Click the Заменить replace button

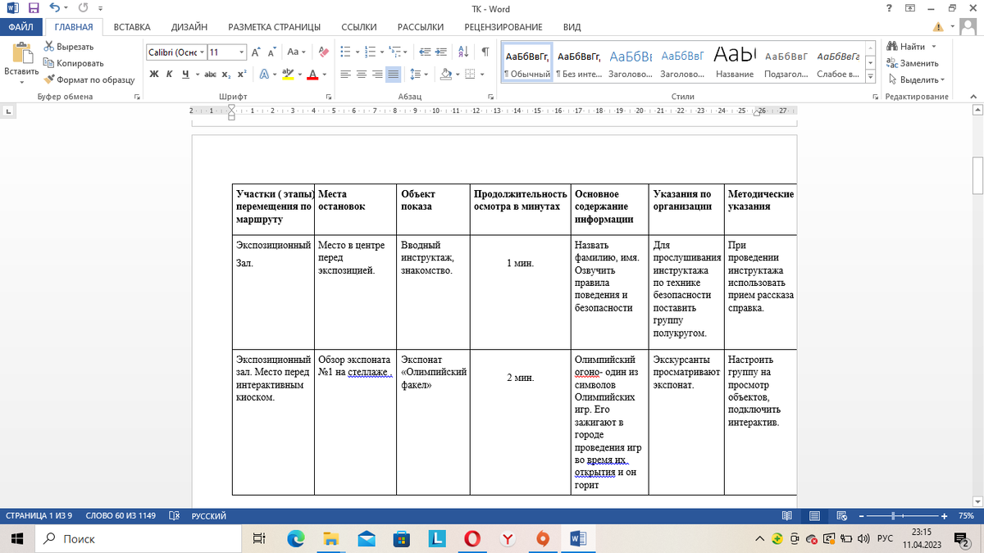pos(913,63)
